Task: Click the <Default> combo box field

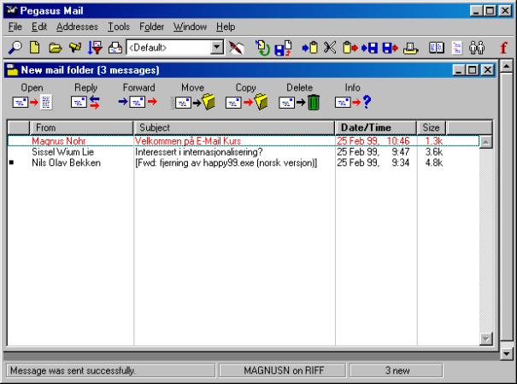Action: [174, 48]
